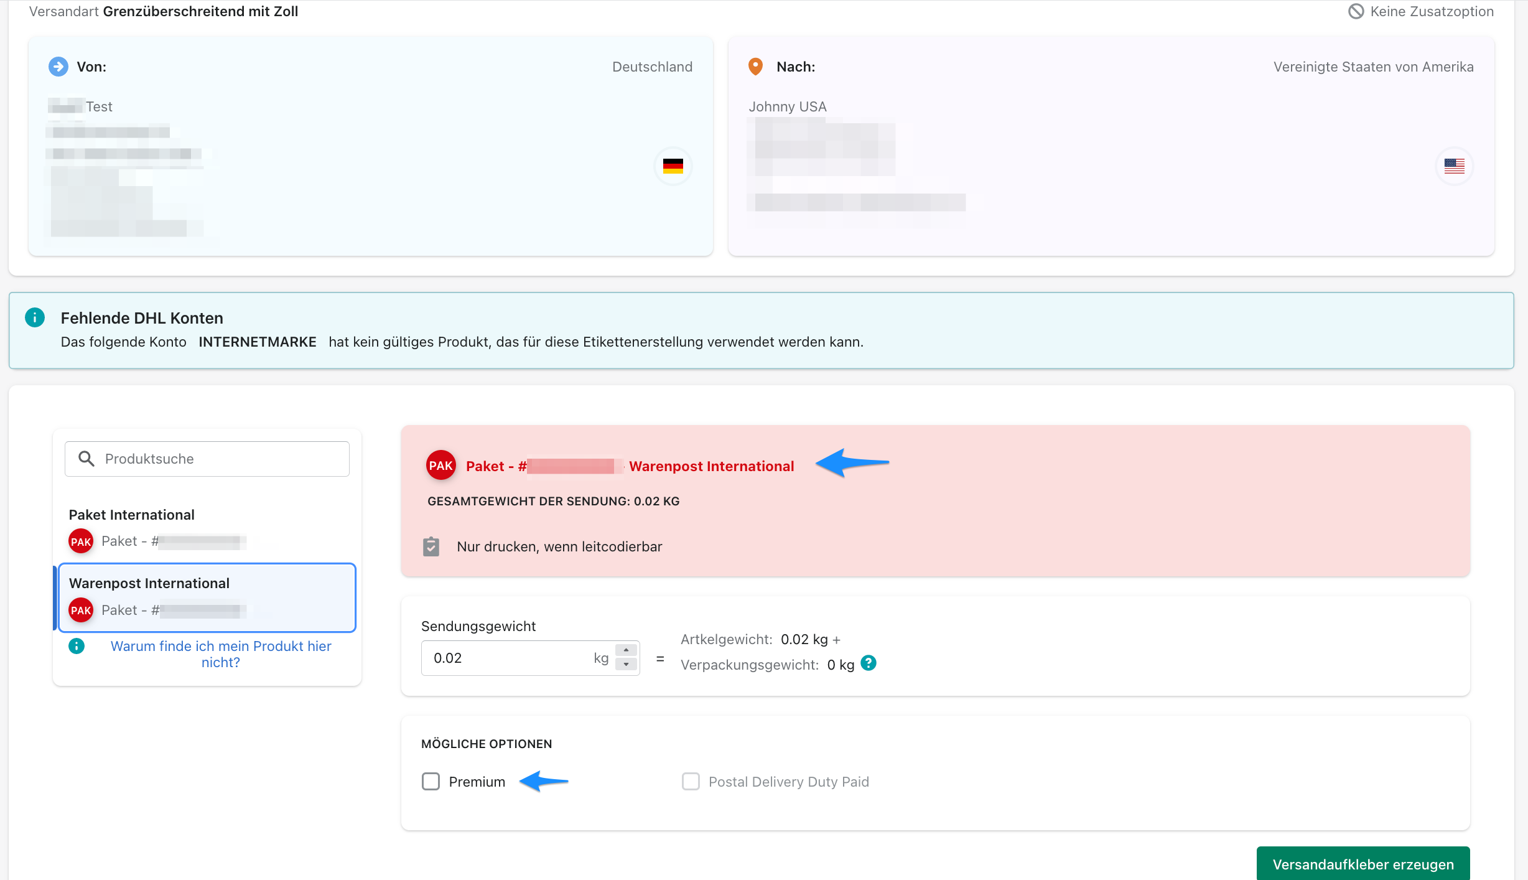
Task: Click the info icon beside product help link
Action: click(x=77, y=646)
